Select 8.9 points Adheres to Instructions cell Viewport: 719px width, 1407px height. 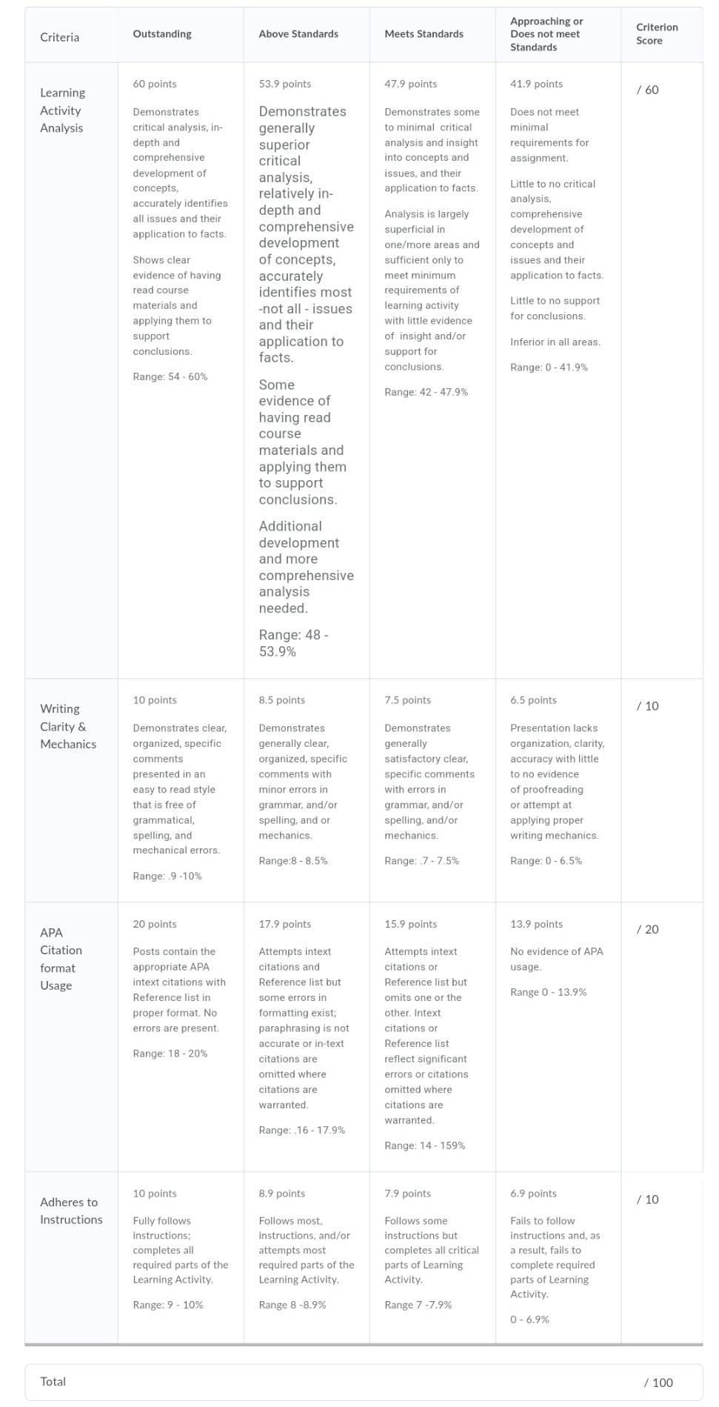307,1257
